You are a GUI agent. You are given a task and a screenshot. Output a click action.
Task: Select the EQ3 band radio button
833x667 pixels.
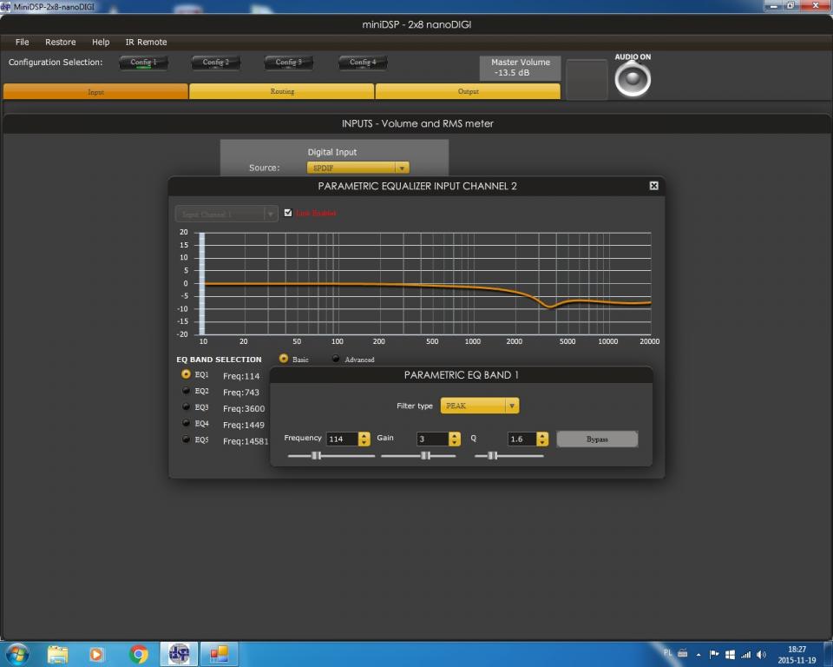point(186,407)
